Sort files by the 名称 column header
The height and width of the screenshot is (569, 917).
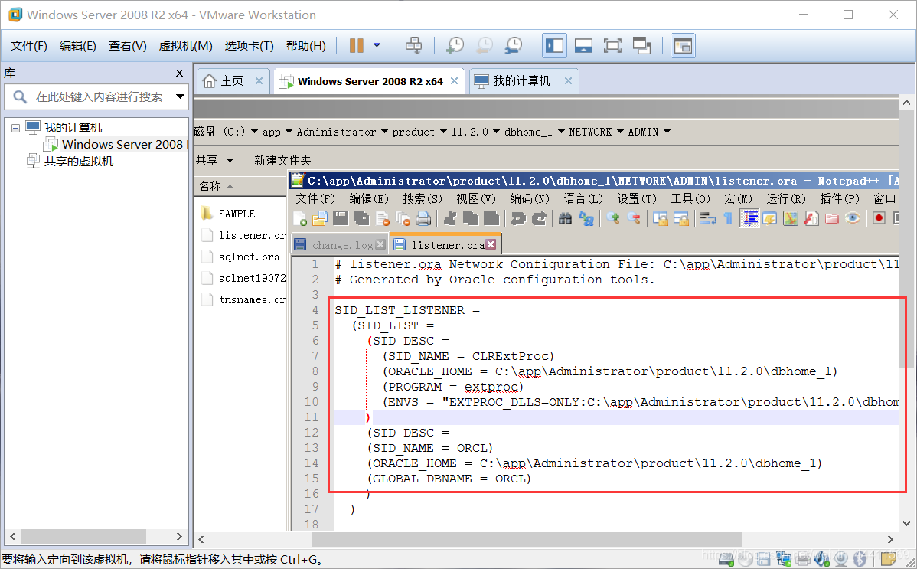[x=240, y=186]
